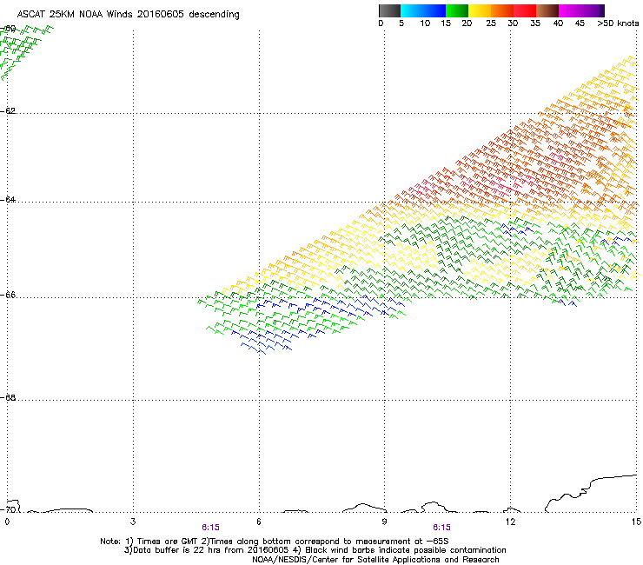Select the gray 0-5 knots color segment

[x=389, y=10]
